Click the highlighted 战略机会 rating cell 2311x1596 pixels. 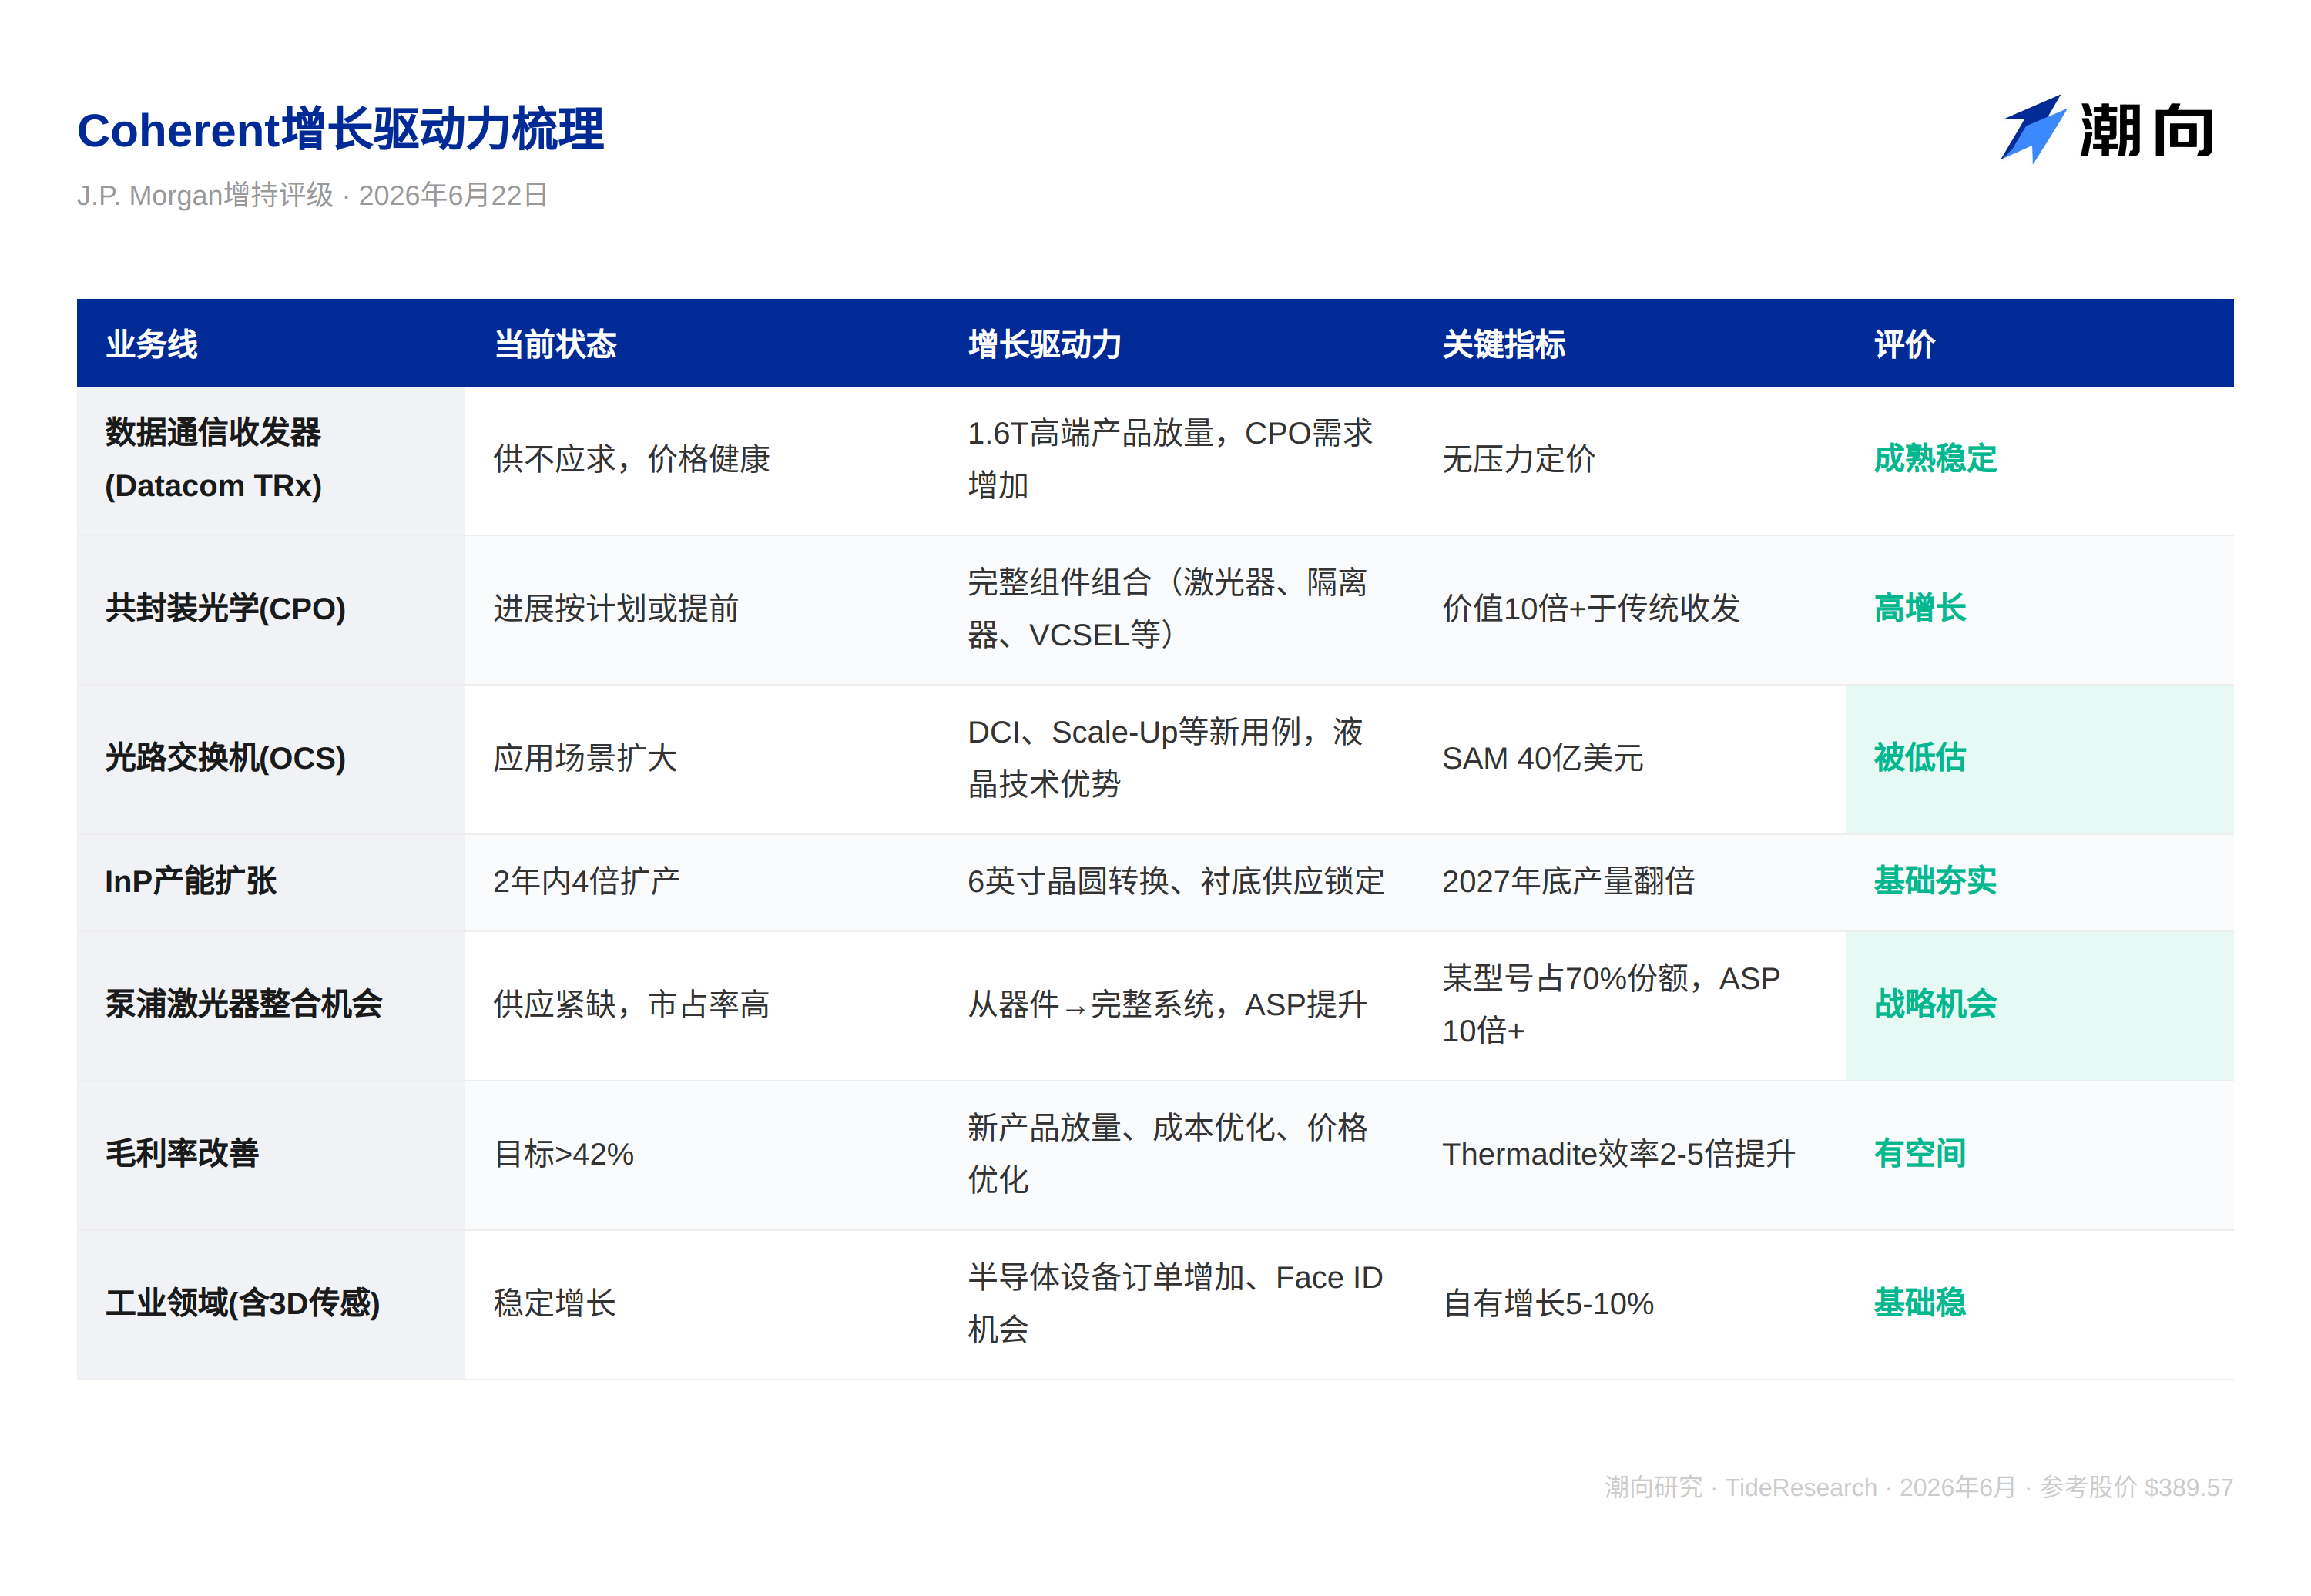tap(2038, 1005)
